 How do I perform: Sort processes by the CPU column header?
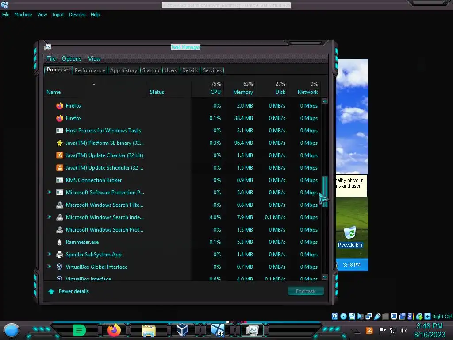[207, 88]
